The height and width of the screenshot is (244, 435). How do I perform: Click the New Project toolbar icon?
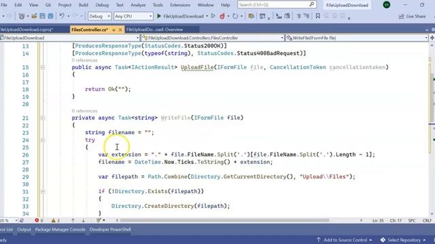tap(21, 16)
